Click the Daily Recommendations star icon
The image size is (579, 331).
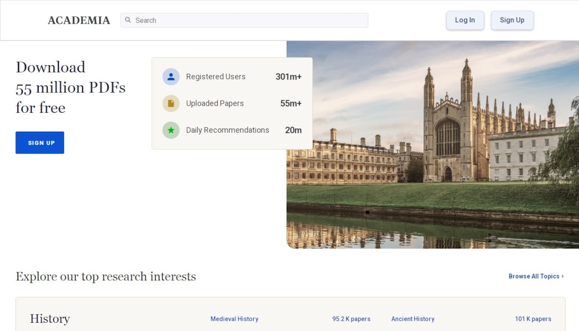(x=171, y=130)
